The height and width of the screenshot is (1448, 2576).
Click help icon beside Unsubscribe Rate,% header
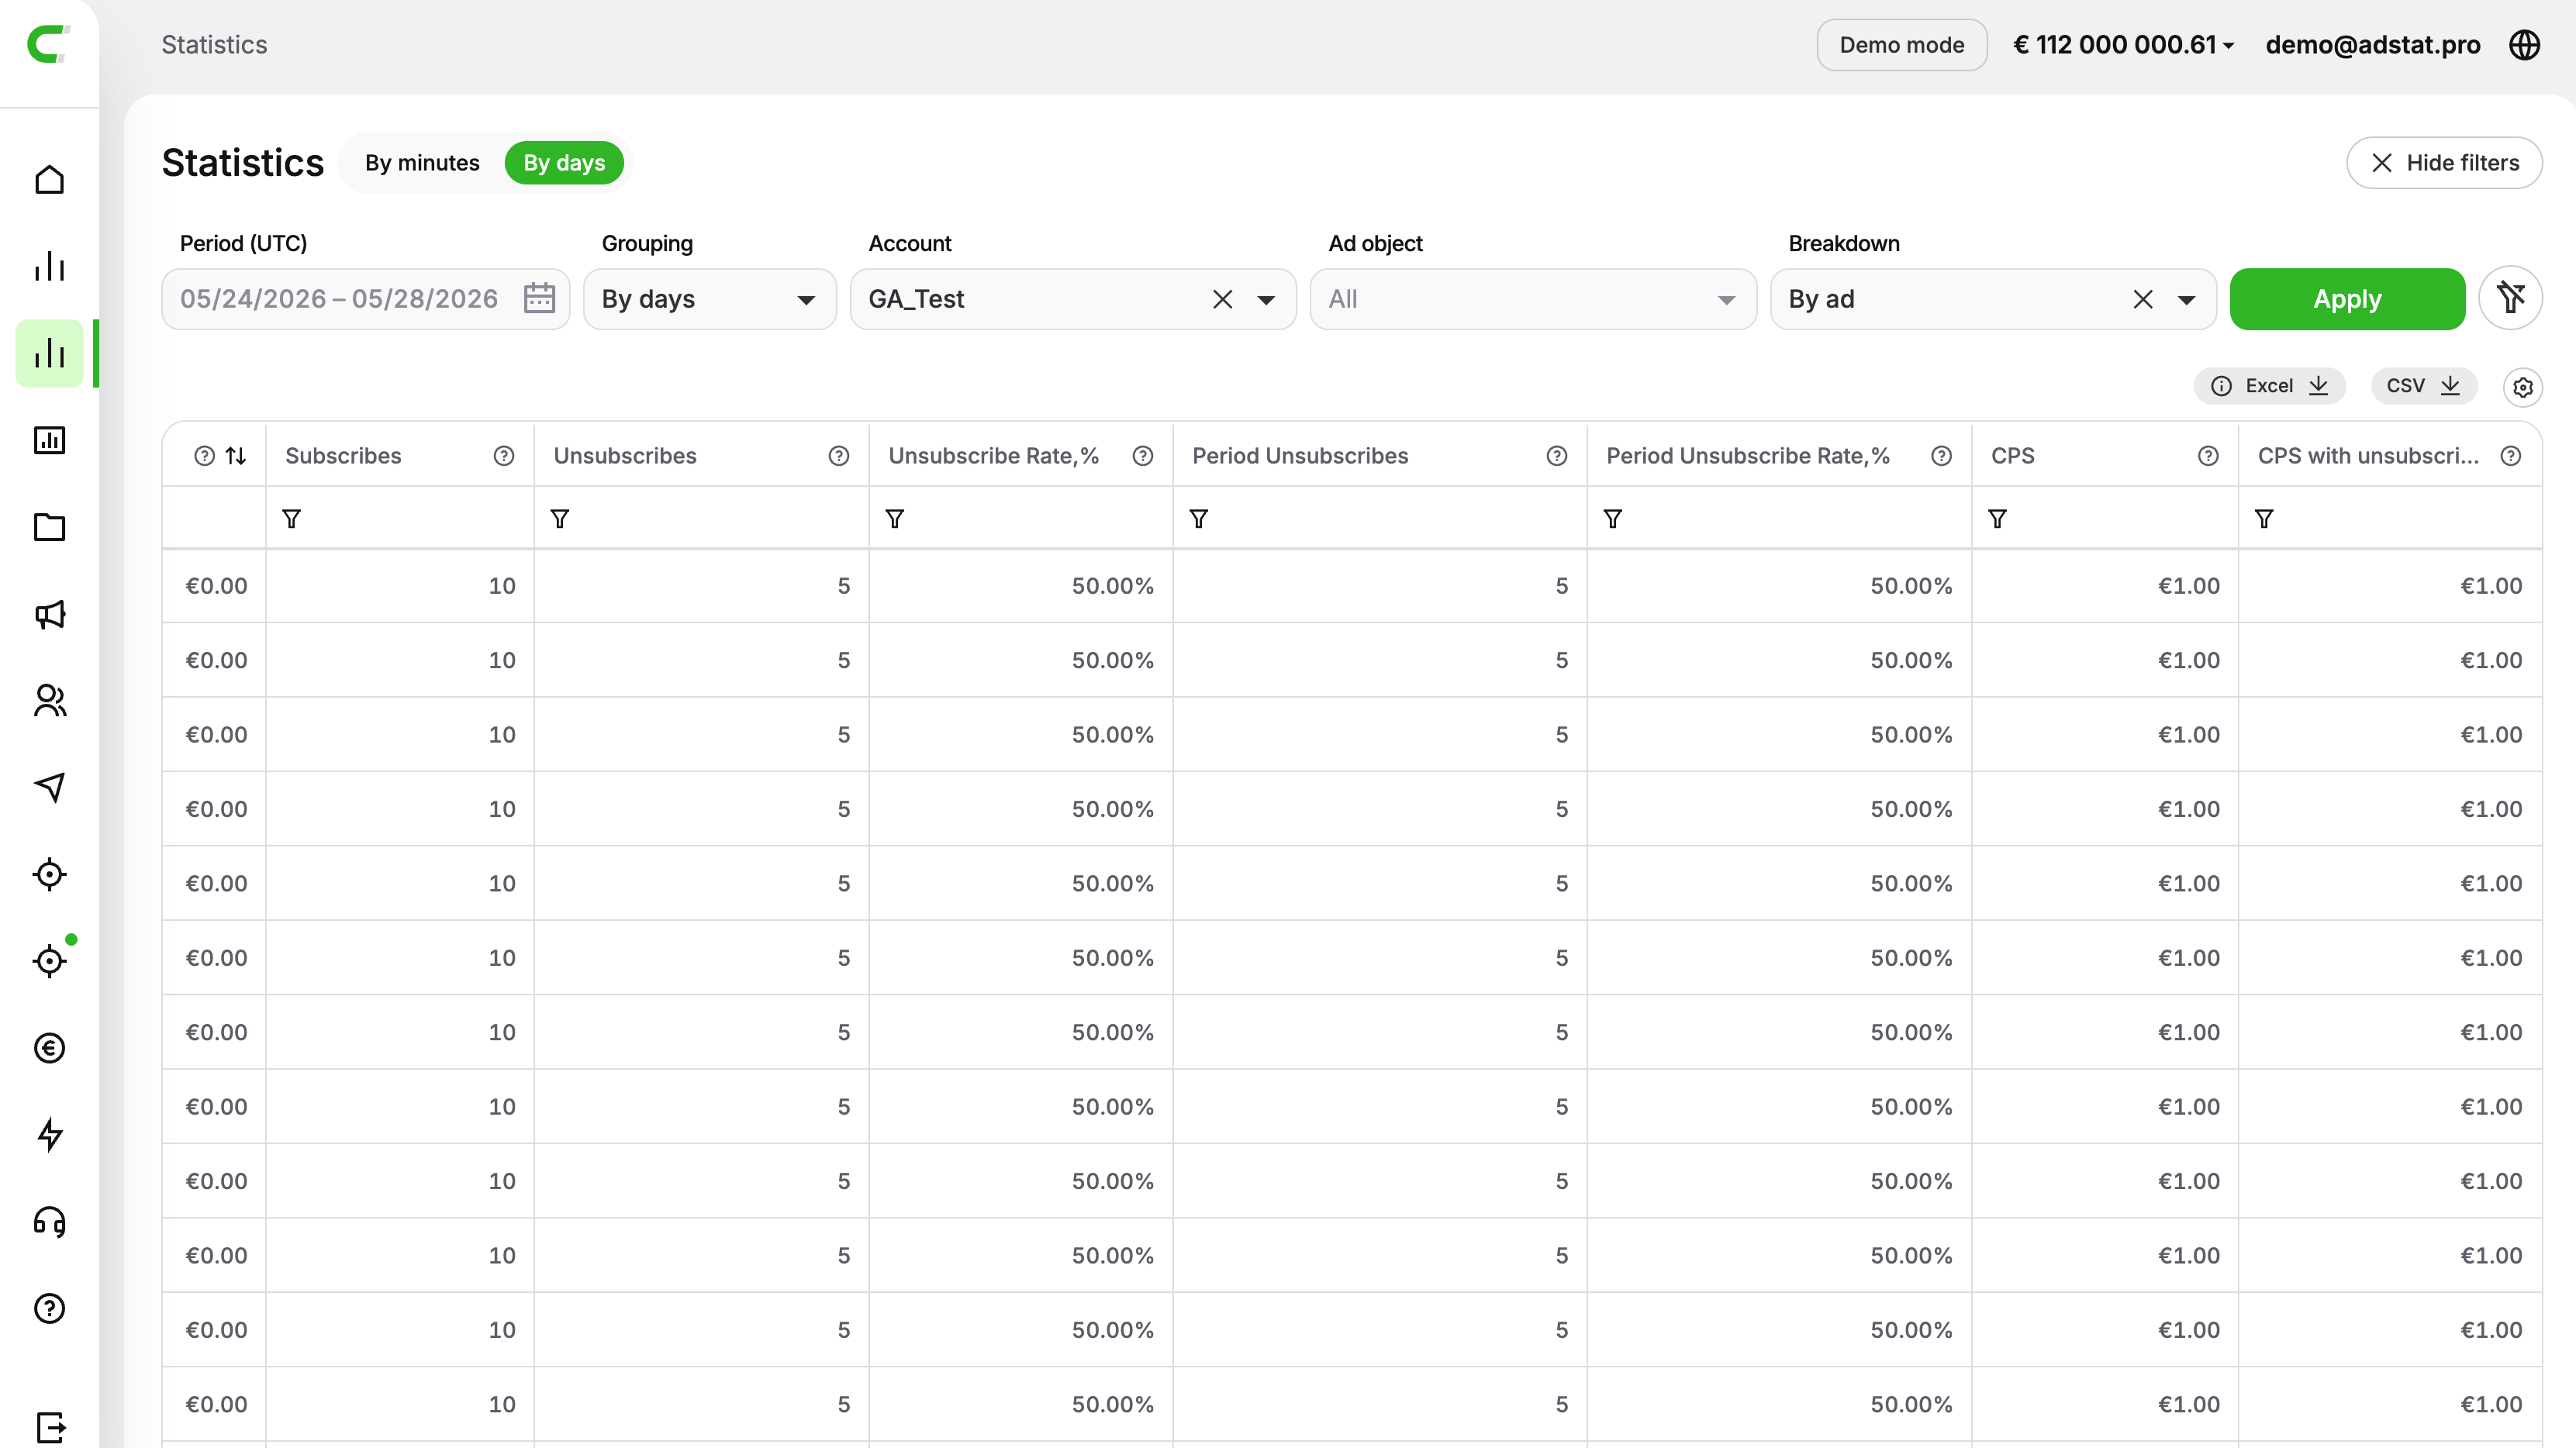tap(1143, 456)
